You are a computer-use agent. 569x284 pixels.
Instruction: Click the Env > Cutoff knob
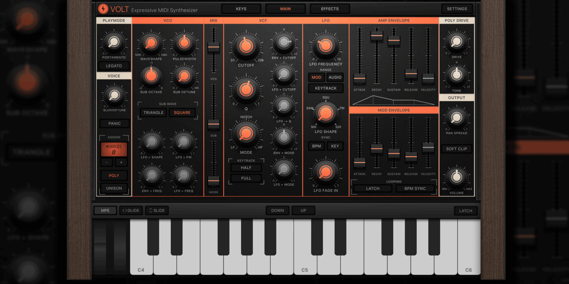pyautogui.click(x=284, y=42)
